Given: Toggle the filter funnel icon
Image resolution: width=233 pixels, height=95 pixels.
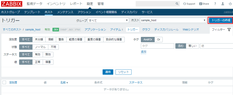Looking at the screenshot, I should click(229, 29).
